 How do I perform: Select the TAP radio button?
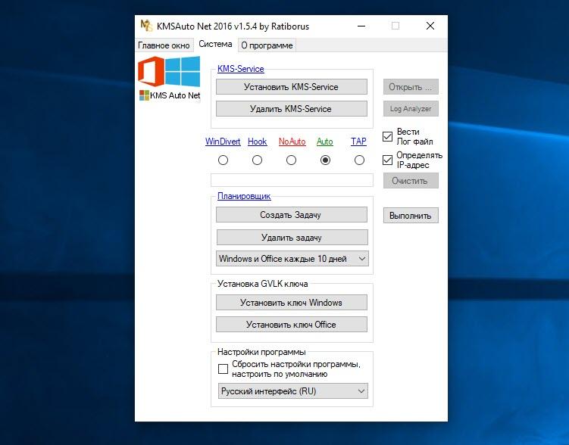360,160
